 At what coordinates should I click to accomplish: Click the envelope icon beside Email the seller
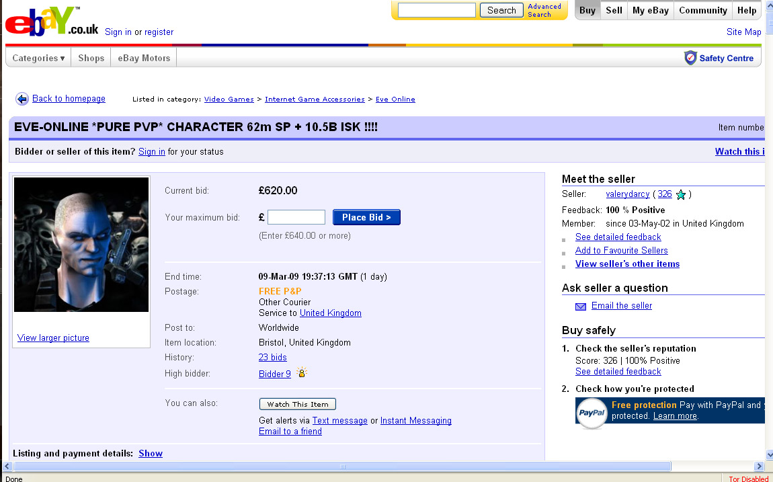pos(581,307)
